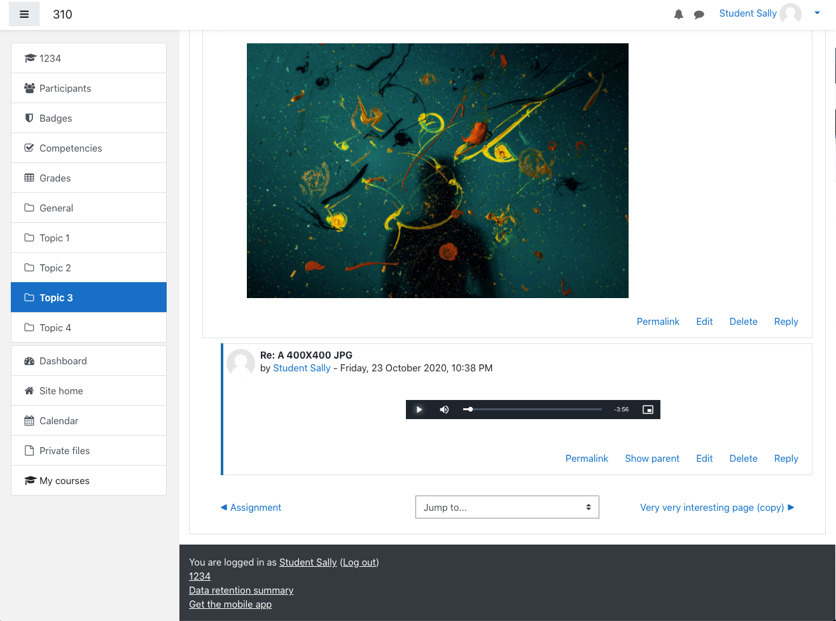The image size is (836, 621).
Task: Go to the Dashboard
Action: 89,360
